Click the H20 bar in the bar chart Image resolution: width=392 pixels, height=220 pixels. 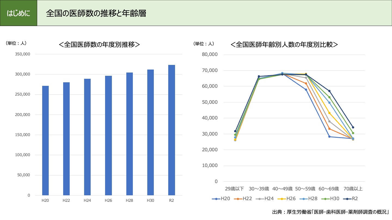(x=45, y=140)
